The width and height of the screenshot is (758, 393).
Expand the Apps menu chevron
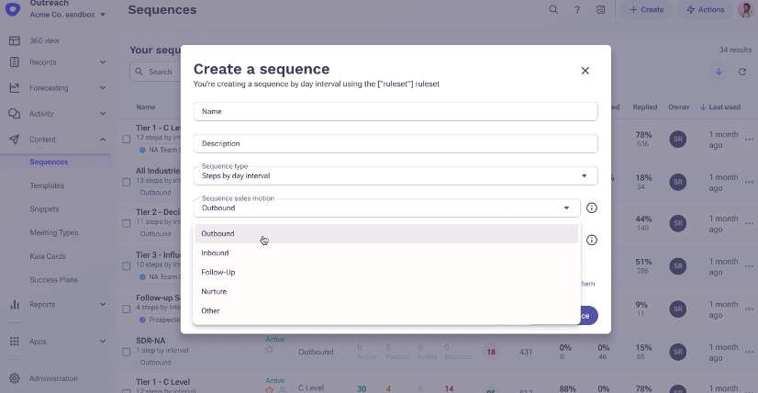[103, 342]
